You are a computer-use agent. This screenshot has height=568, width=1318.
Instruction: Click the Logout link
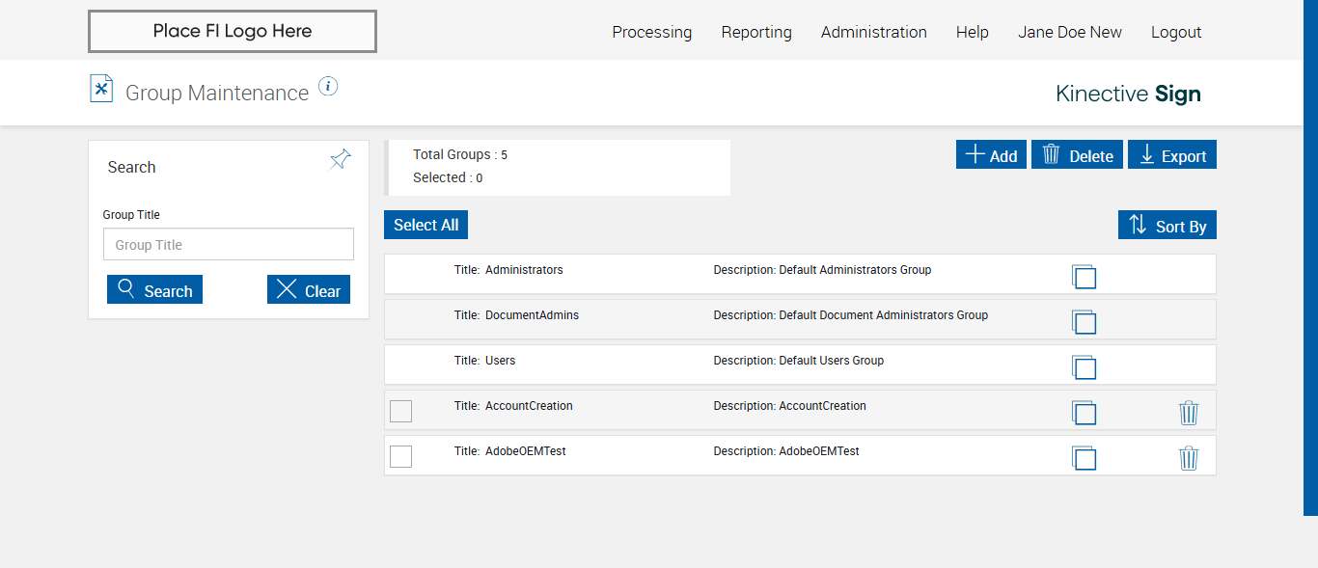[x=1176, y=32]
